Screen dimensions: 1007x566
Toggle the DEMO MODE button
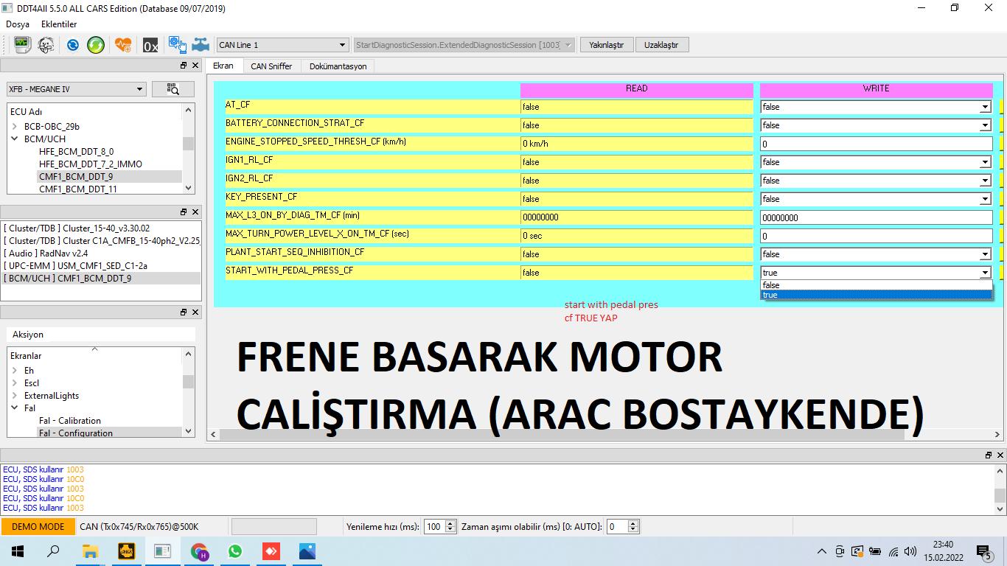click(38, 527)
